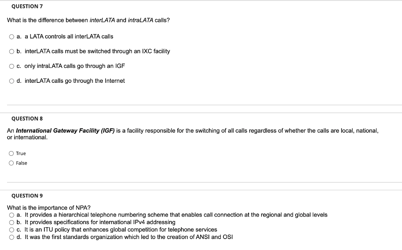Select option d about interLATA calls via Internet

11,81
